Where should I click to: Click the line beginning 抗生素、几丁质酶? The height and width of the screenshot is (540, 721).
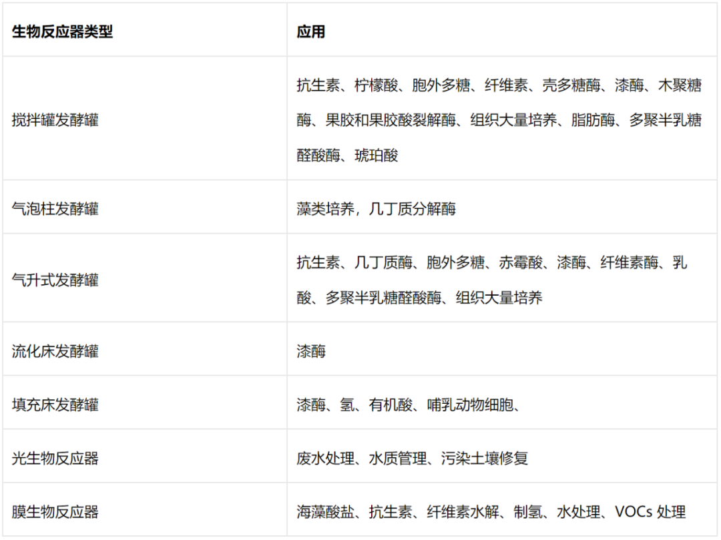point(491,262)
